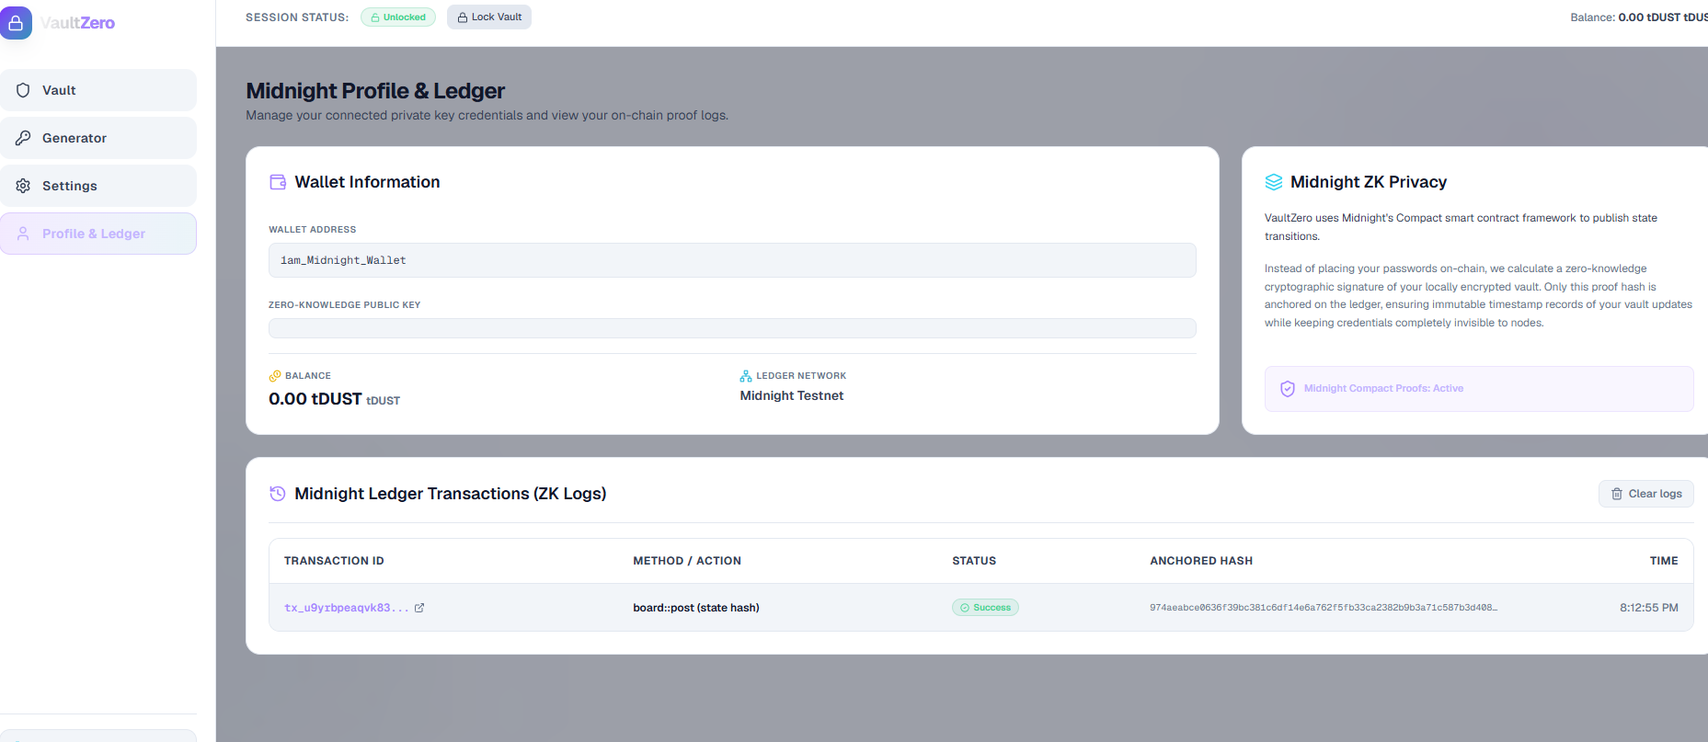This screenshot has height=742, width=1708.
Task: Click the person icon beside Profile & Ledger
Action: coord(23,234)
